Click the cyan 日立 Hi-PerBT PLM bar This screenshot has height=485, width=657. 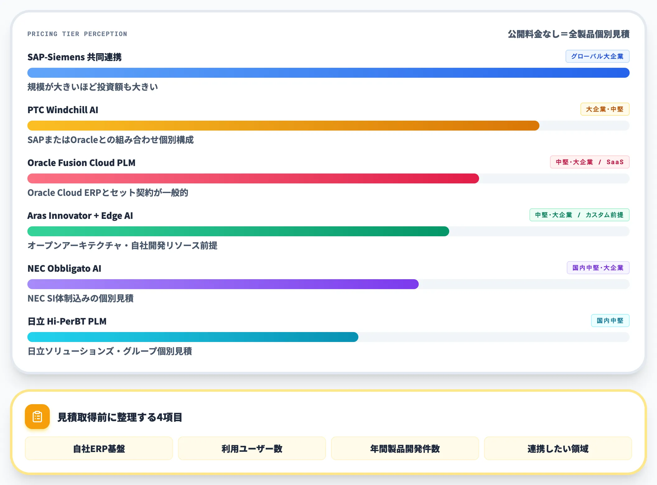click(x=193, y=337)
